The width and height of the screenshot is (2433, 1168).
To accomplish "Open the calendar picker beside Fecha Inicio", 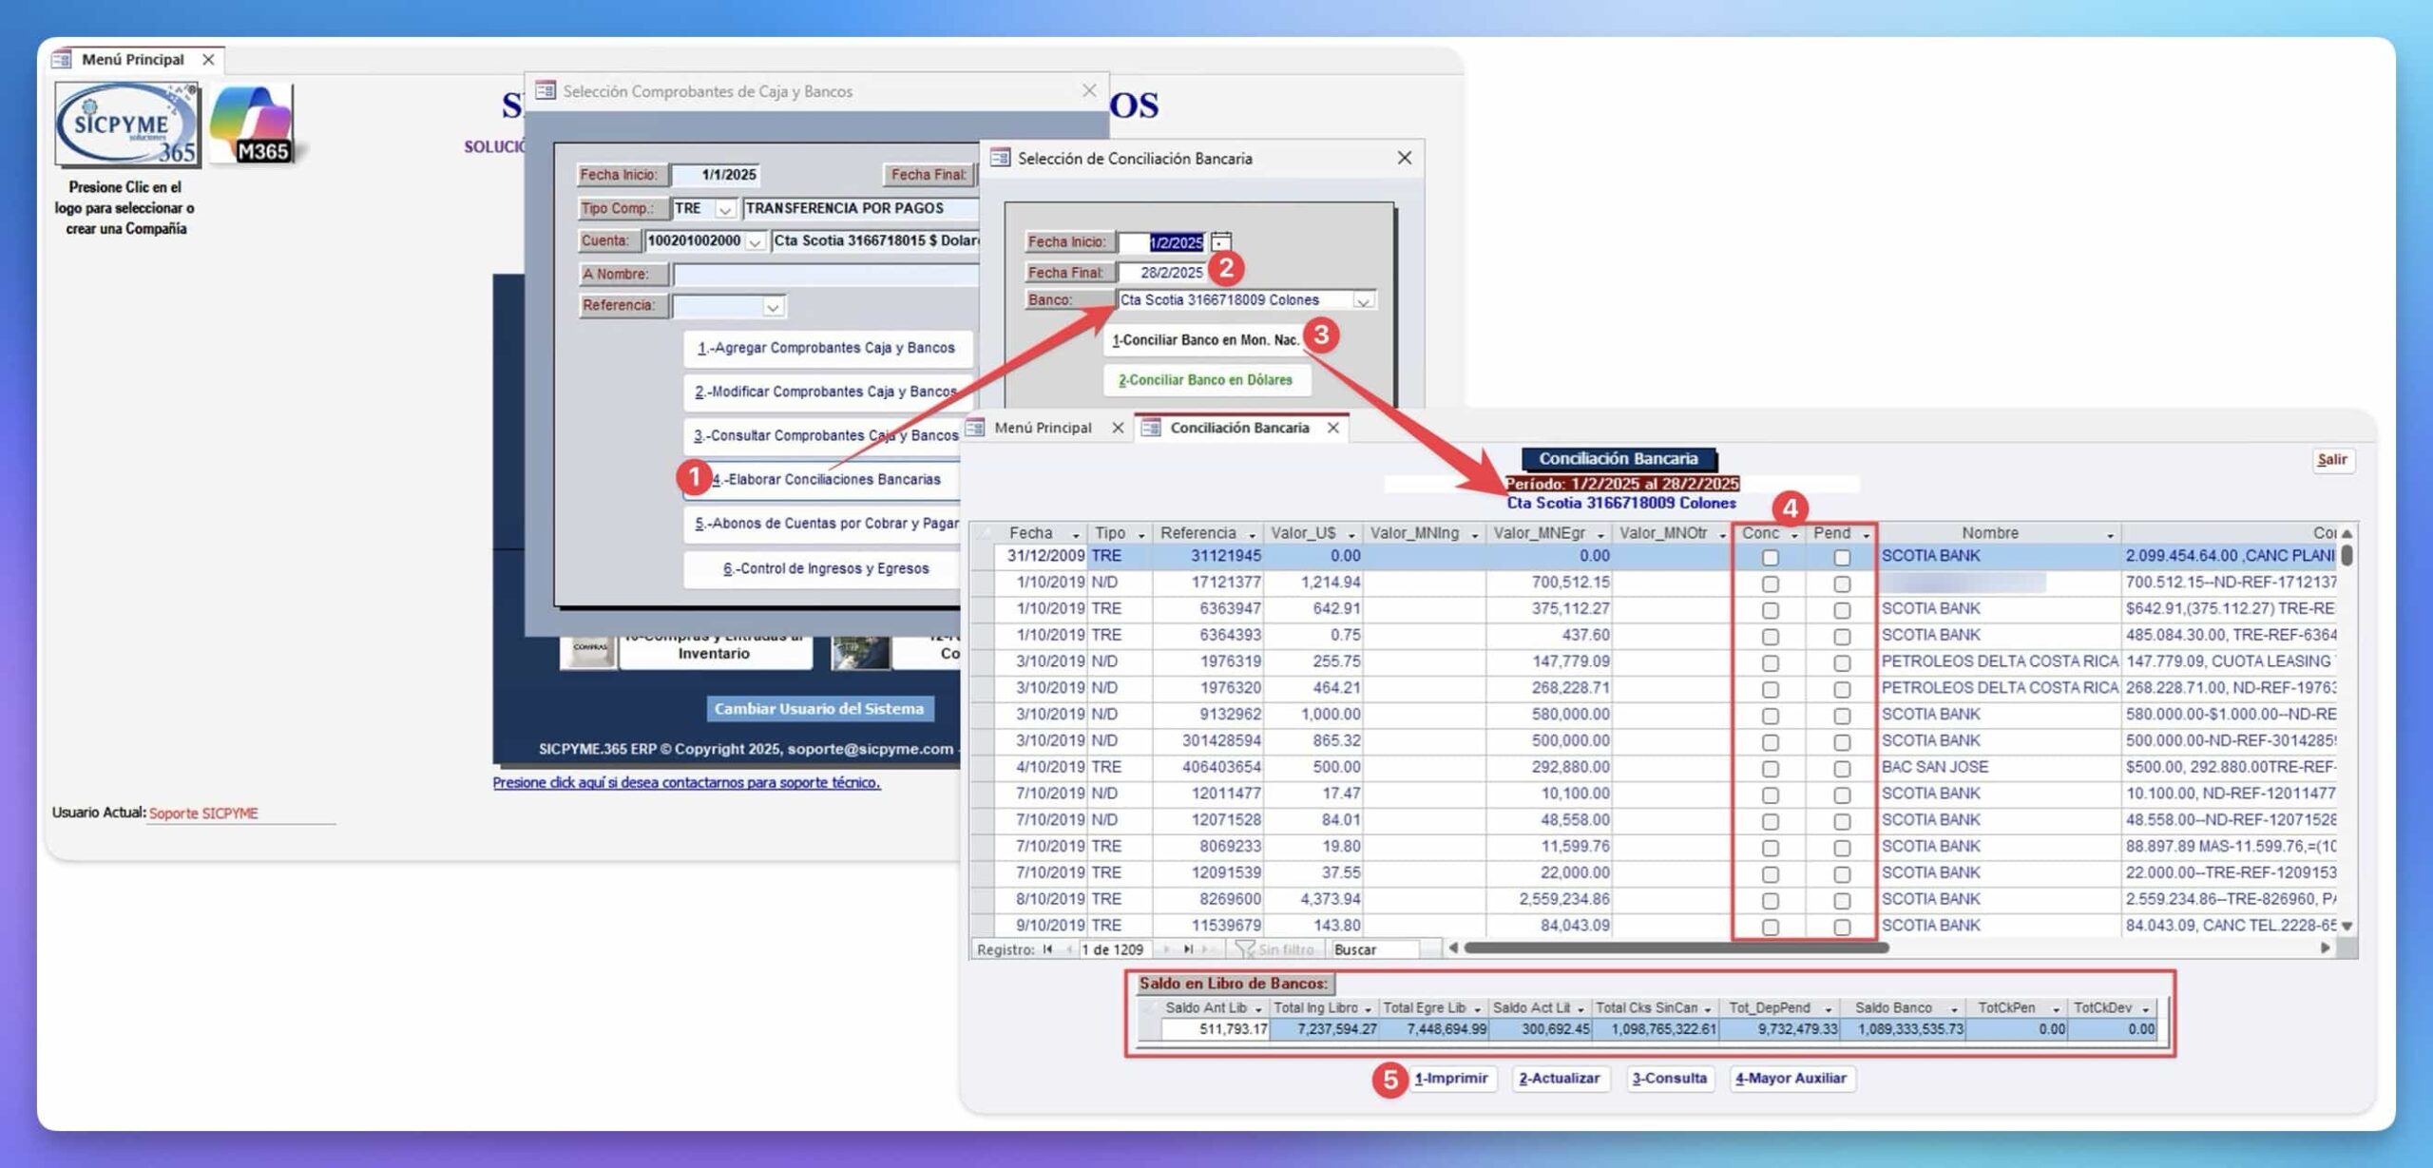I will tap(1221, 242).
